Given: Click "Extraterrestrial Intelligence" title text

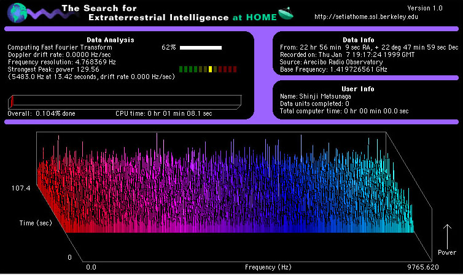Looking at the screenshot, I should (x=158, y=18).
